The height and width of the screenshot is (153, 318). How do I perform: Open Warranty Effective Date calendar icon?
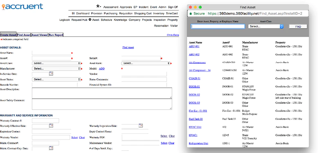(x=51, y=126)
